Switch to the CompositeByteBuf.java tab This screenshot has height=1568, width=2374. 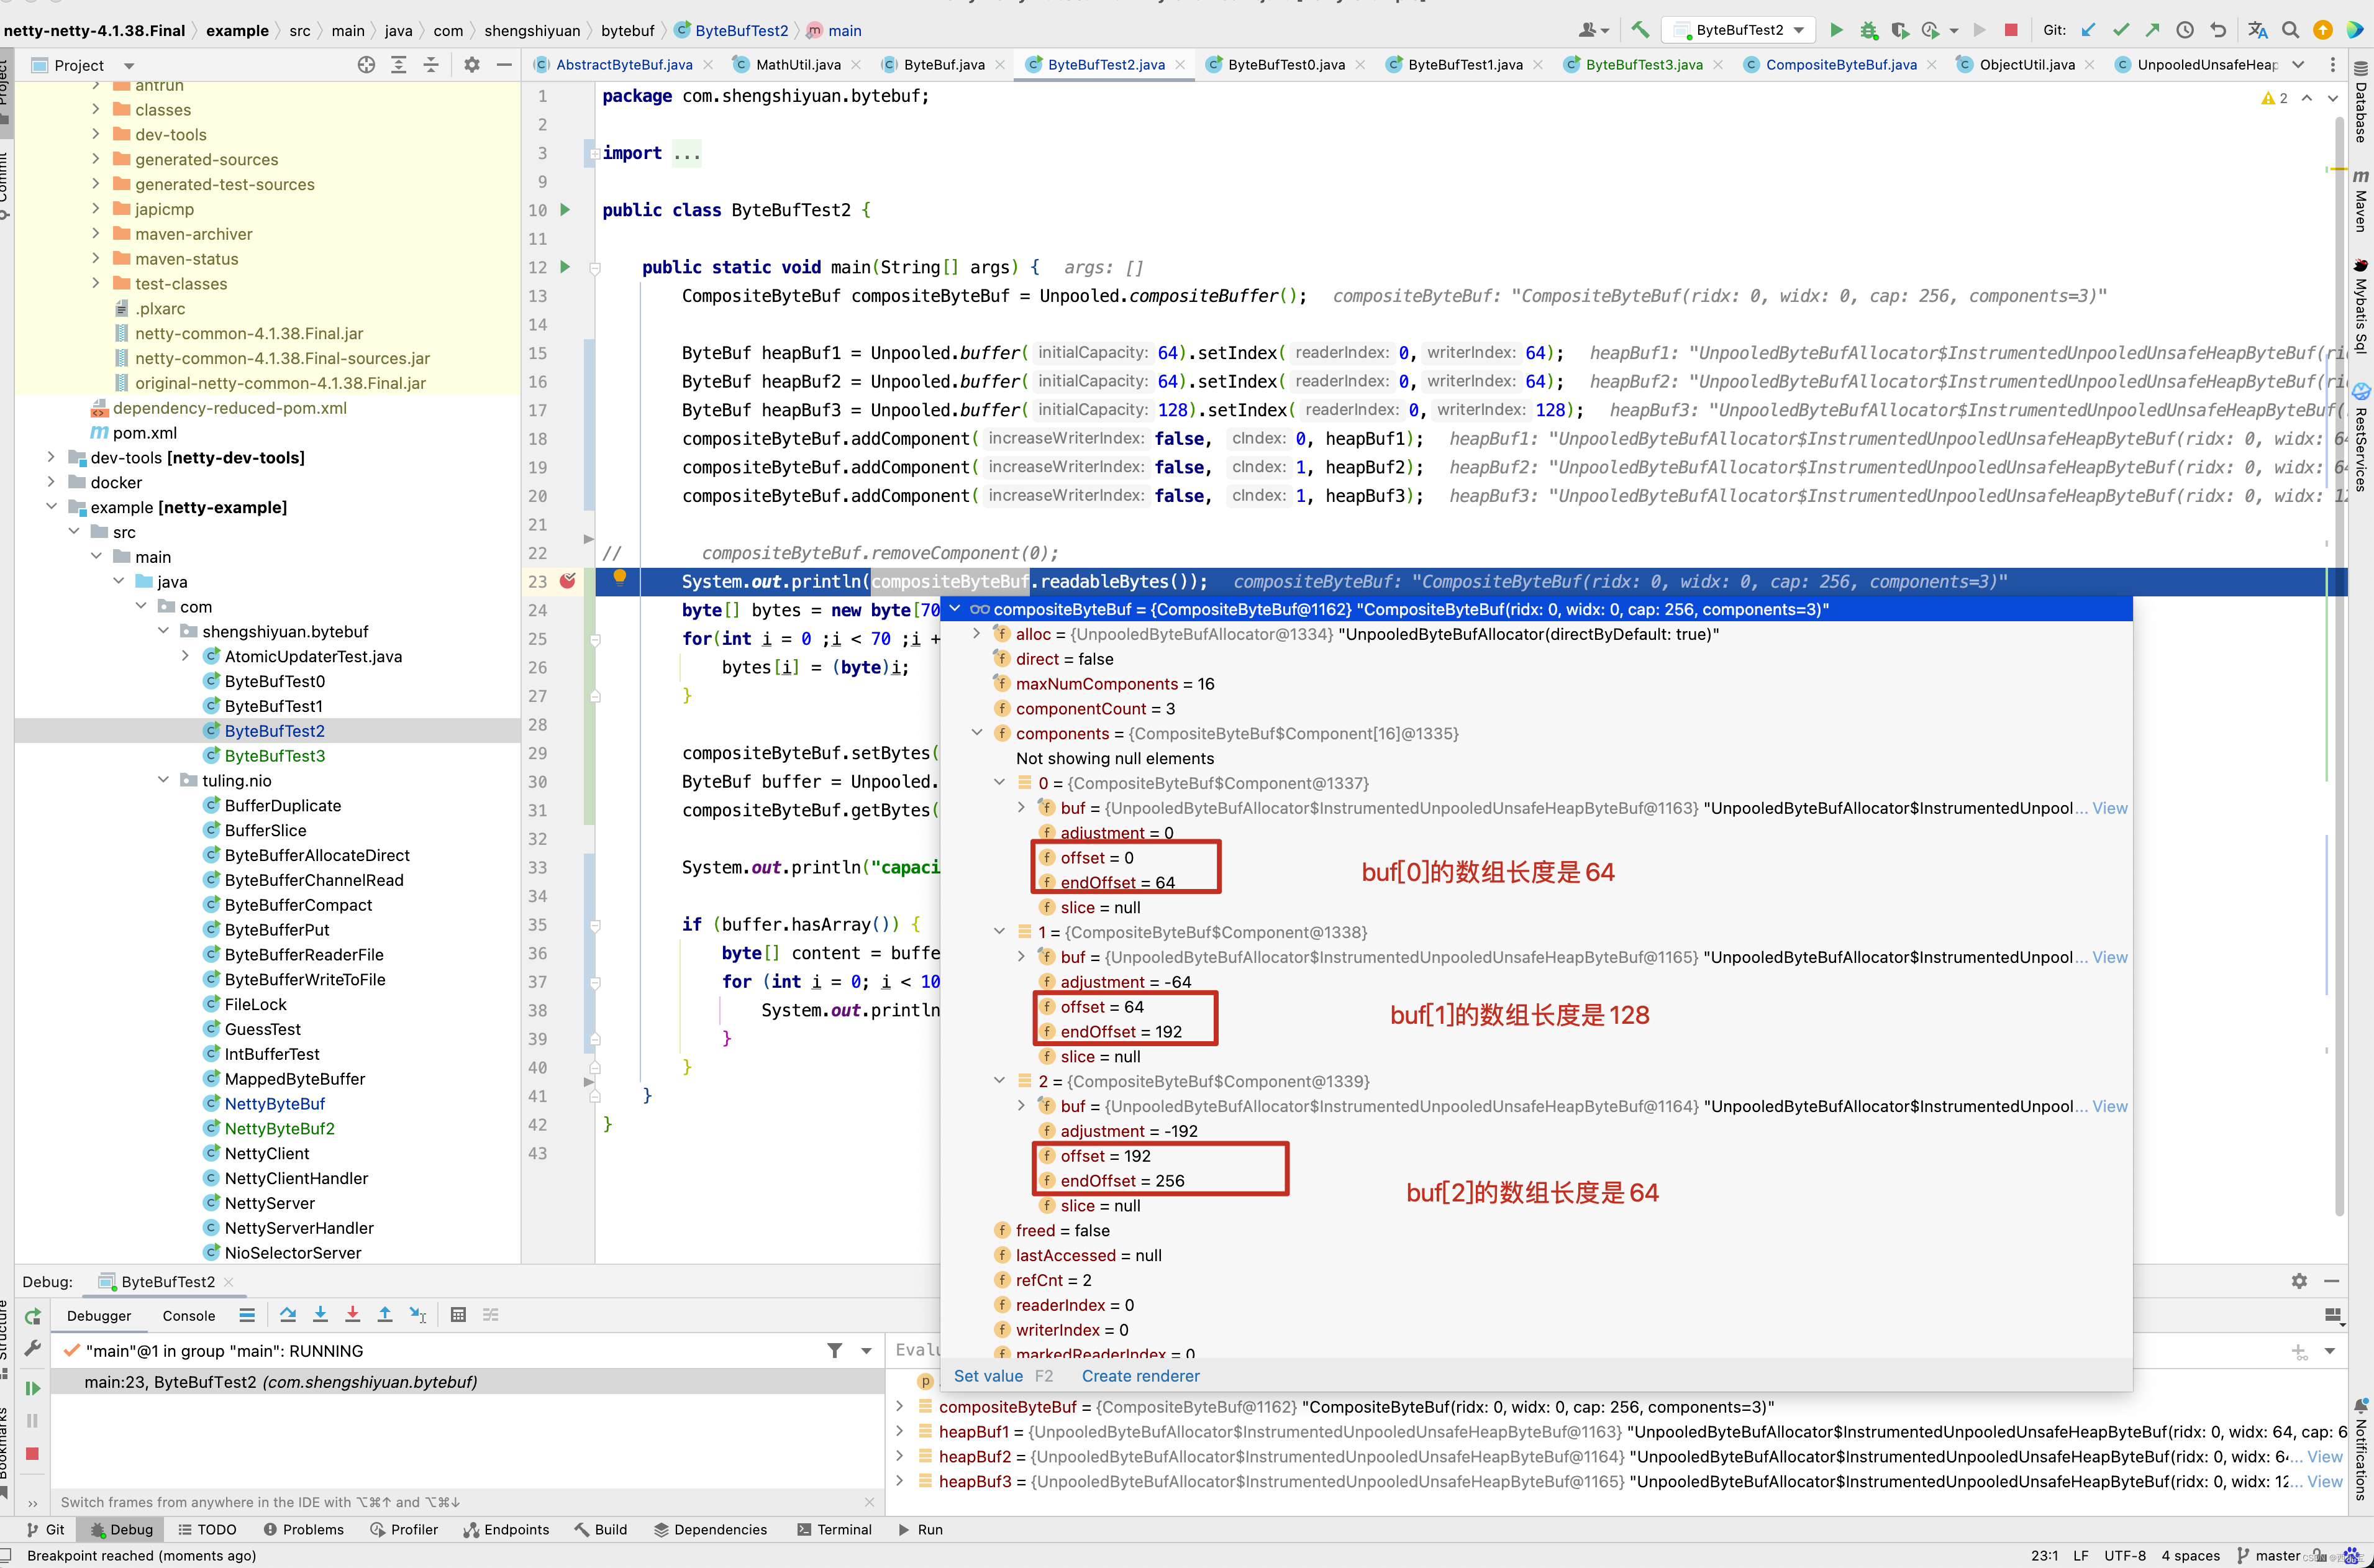[x=1840, y=65]
